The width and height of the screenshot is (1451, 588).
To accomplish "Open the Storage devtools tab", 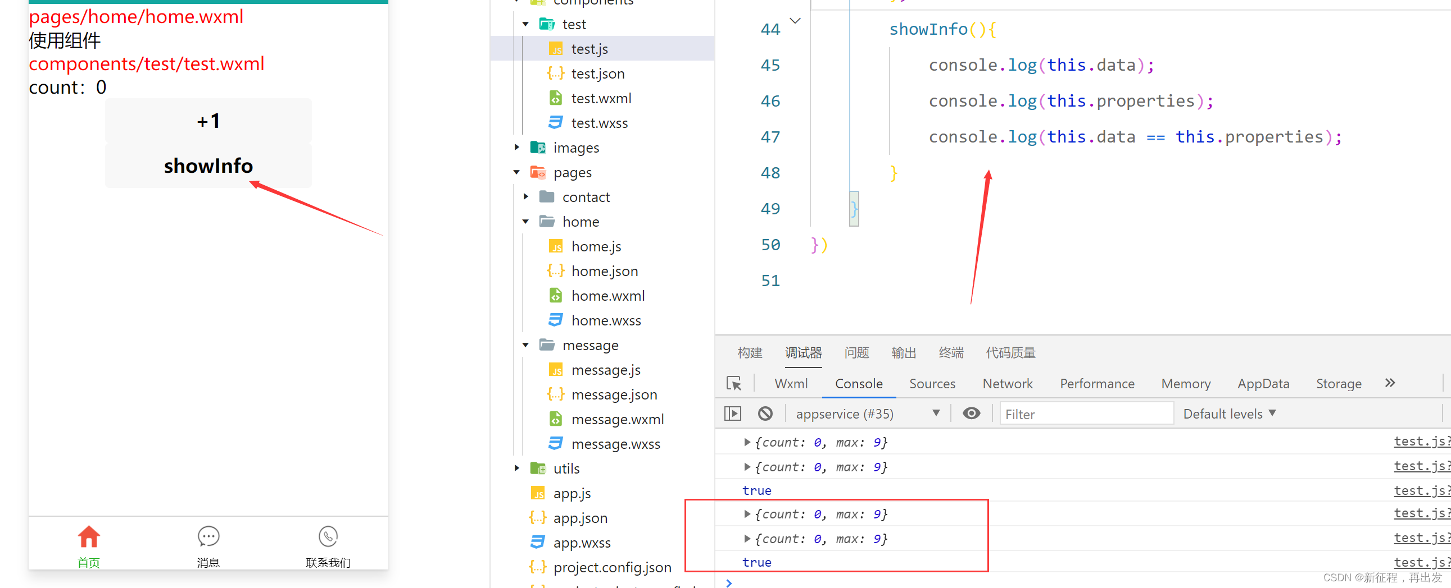I will pyautogui.click(x=1339, y=383).
